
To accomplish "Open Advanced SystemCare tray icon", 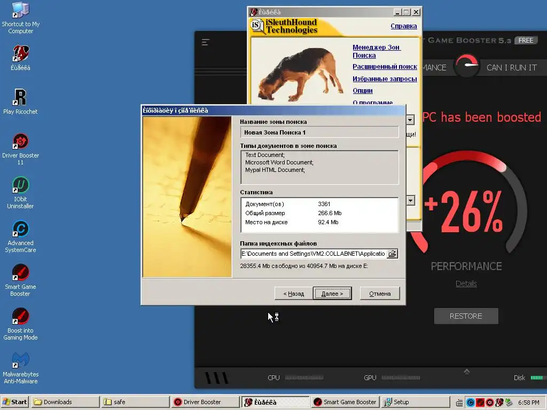I will point(470,403).
